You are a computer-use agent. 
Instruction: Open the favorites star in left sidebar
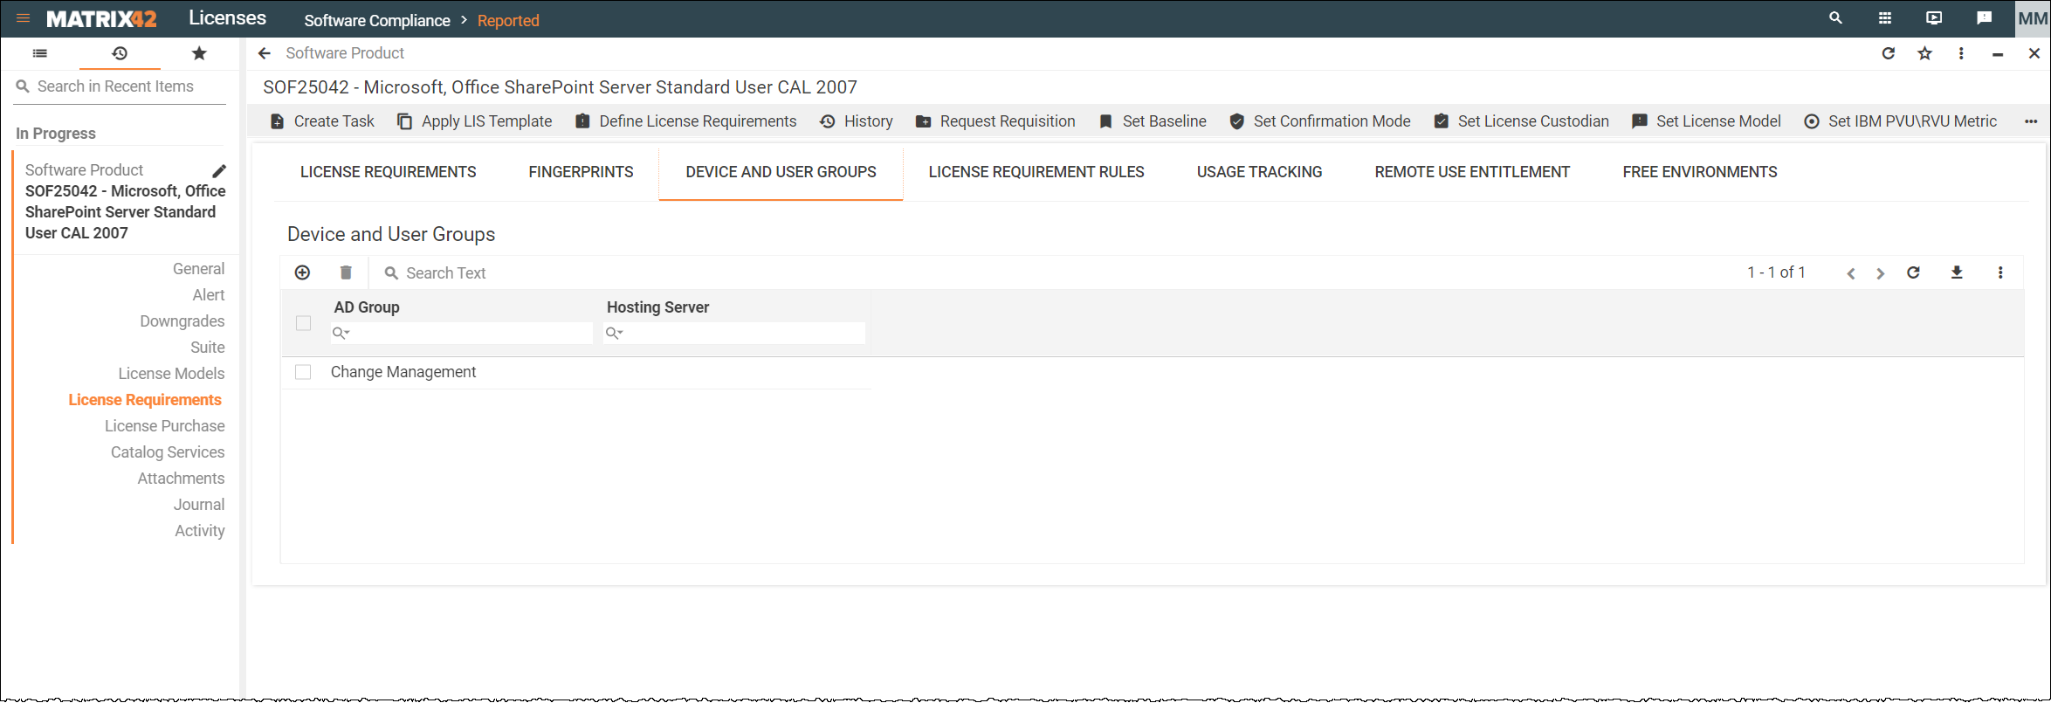coord(199,53)
